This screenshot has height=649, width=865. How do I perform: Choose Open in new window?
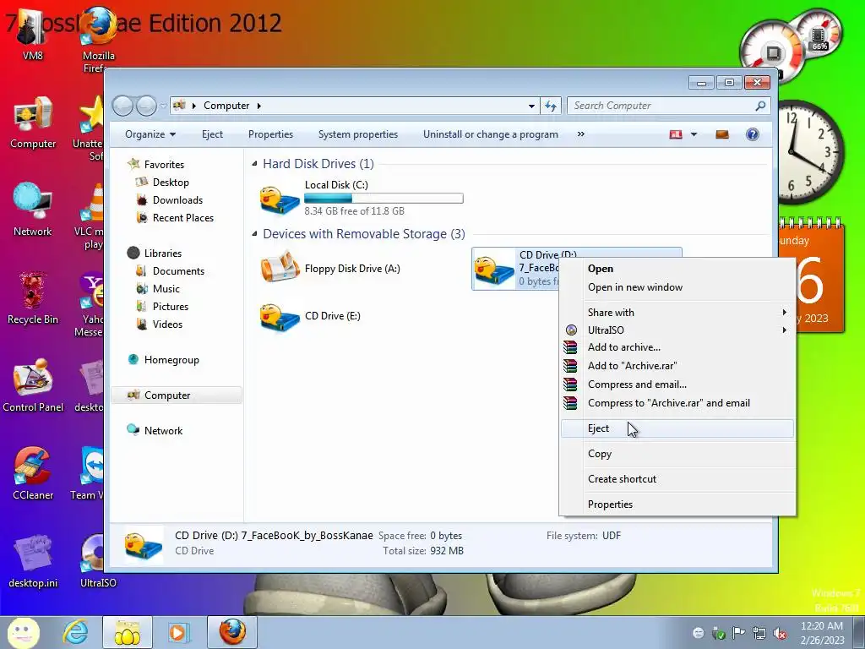click(677, 287)
